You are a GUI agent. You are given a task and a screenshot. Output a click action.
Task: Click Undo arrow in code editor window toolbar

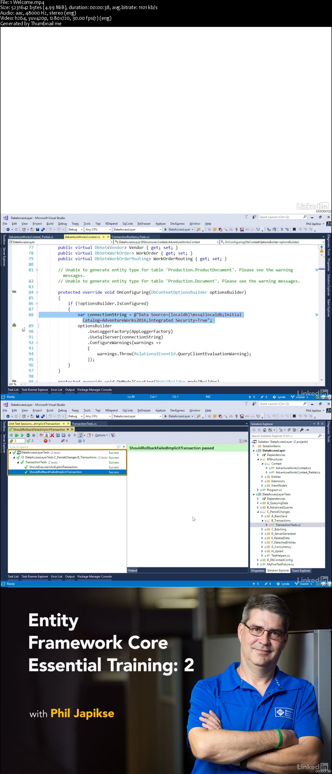tap(50, 229)
